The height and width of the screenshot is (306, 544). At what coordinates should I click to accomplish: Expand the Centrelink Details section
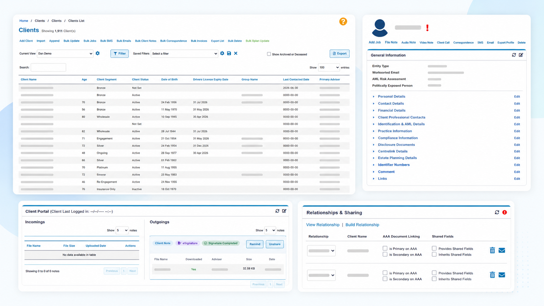[392, 151]
